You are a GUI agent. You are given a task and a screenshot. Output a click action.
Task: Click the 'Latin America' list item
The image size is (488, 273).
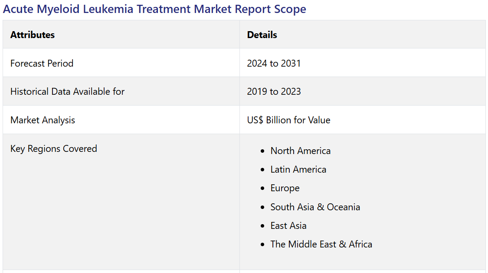pyautogui.click(x=298, y=170)
